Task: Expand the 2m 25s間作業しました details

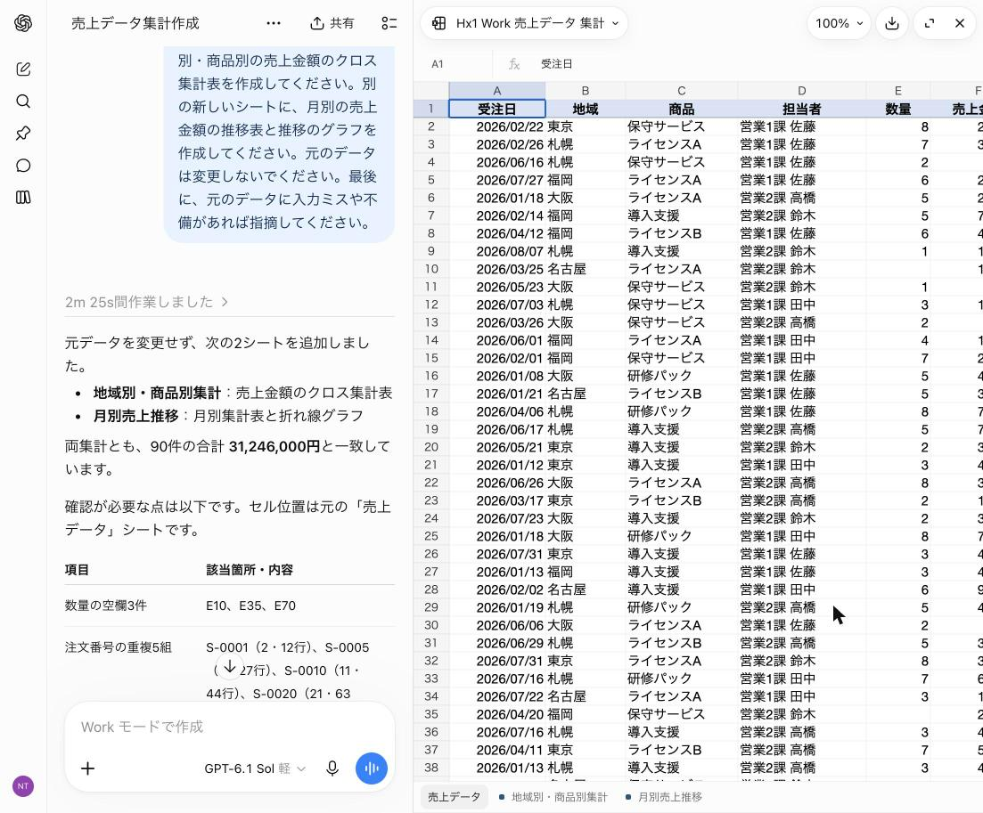Action: [146, 302]
